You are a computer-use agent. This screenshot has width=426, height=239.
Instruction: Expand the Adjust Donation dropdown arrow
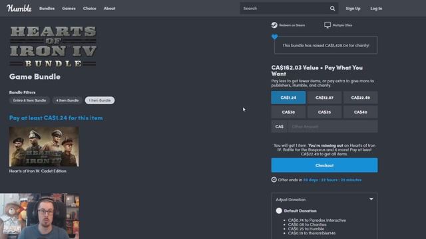pyautogui.click(x=371, y=199)
